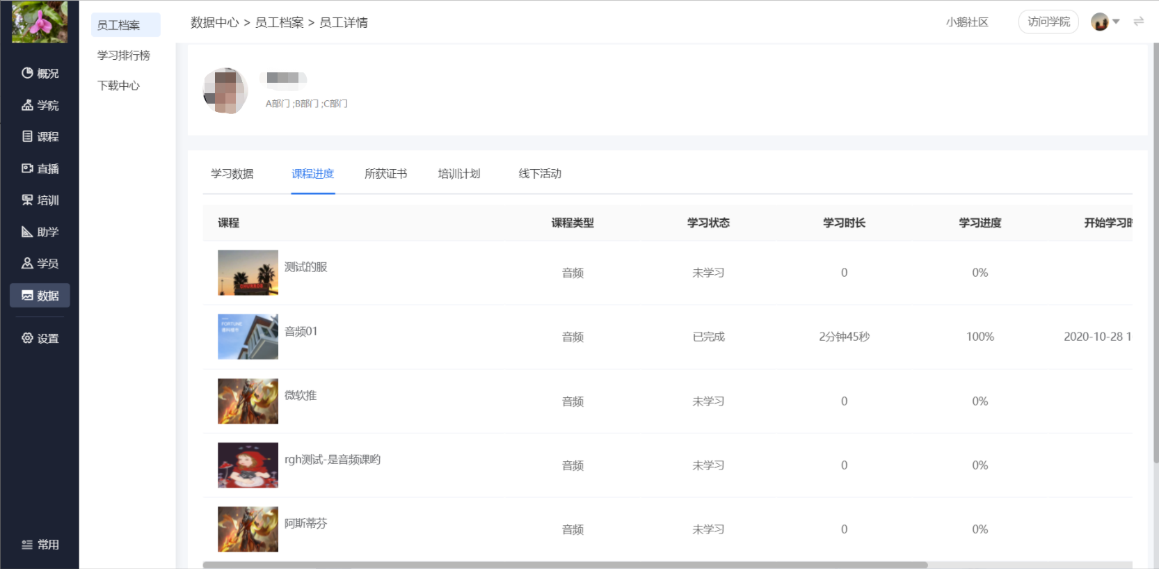Open the 设置 settings sidebar item
The width and height of the screenshot is (1159, 569).
[40, 338]
